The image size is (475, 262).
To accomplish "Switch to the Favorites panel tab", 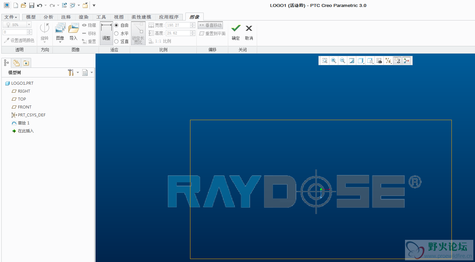I will (27, 63).
